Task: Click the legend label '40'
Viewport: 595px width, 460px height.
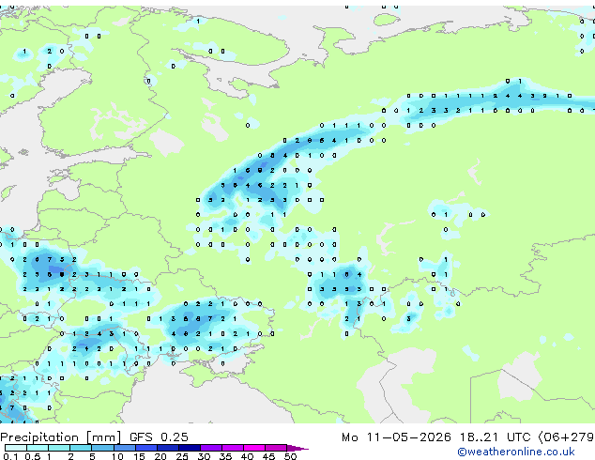Action: point(247,456)
